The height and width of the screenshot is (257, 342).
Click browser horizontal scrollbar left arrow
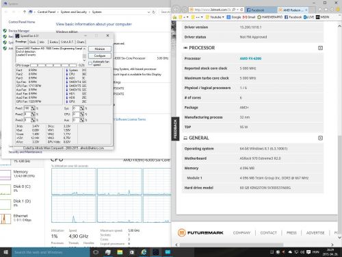pyautogui.click(x=176, y=245)
